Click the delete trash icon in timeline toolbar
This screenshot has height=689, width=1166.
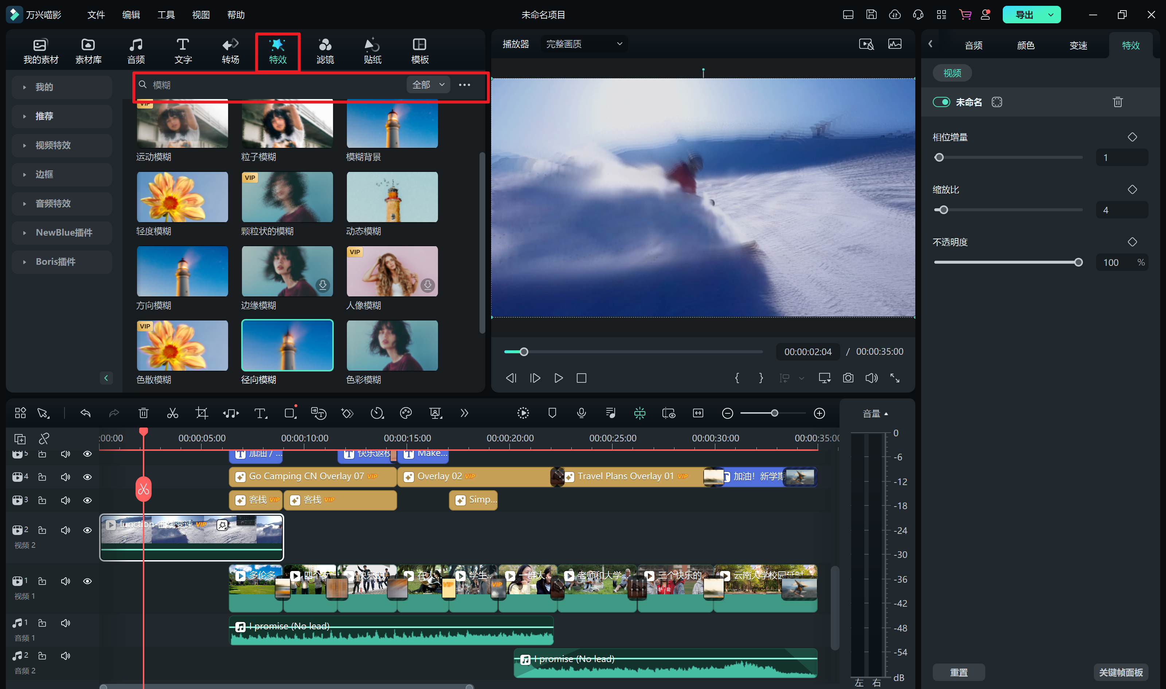(144, 413)
